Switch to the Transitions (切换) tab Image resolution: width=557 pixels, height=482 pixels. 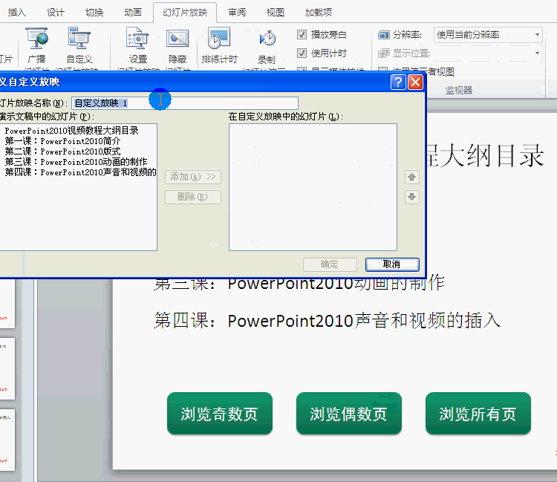[94, 13]
